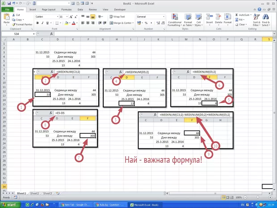
Task: Click Clear button in Editing group
Action: 240,25
